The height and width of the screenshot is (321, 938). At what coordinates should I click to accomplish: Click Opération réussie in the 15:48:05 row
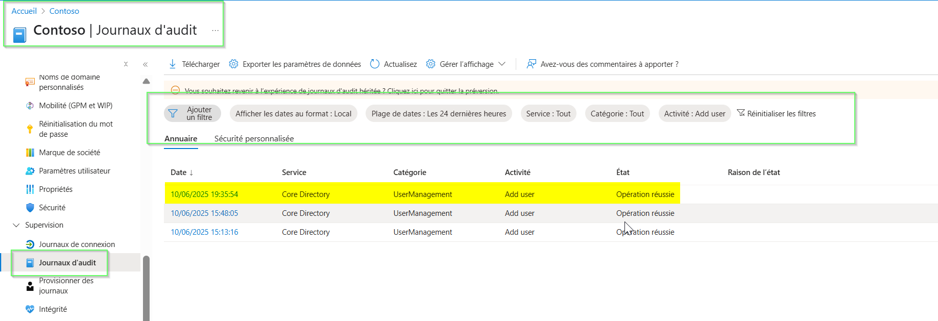[645, 213]
